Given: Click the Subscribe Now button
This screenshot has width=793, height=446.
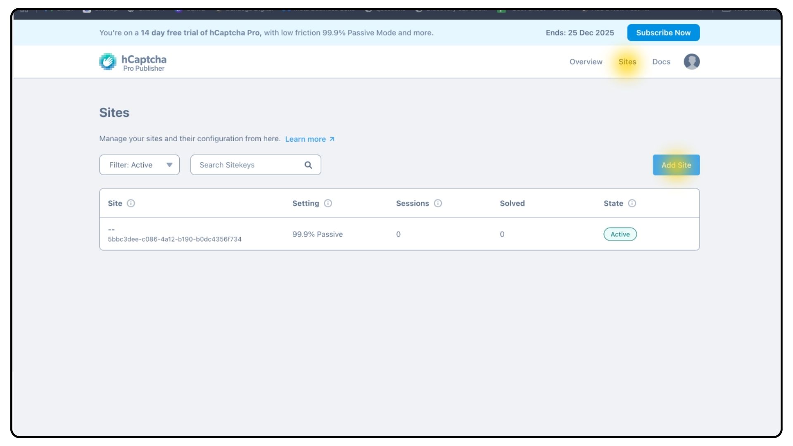Looking at the screenshot, I should (663, 33).
